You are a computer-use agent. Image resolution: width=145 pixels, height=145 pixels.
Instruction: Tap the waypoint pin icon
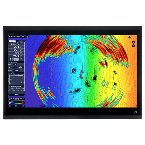(23, 37)
